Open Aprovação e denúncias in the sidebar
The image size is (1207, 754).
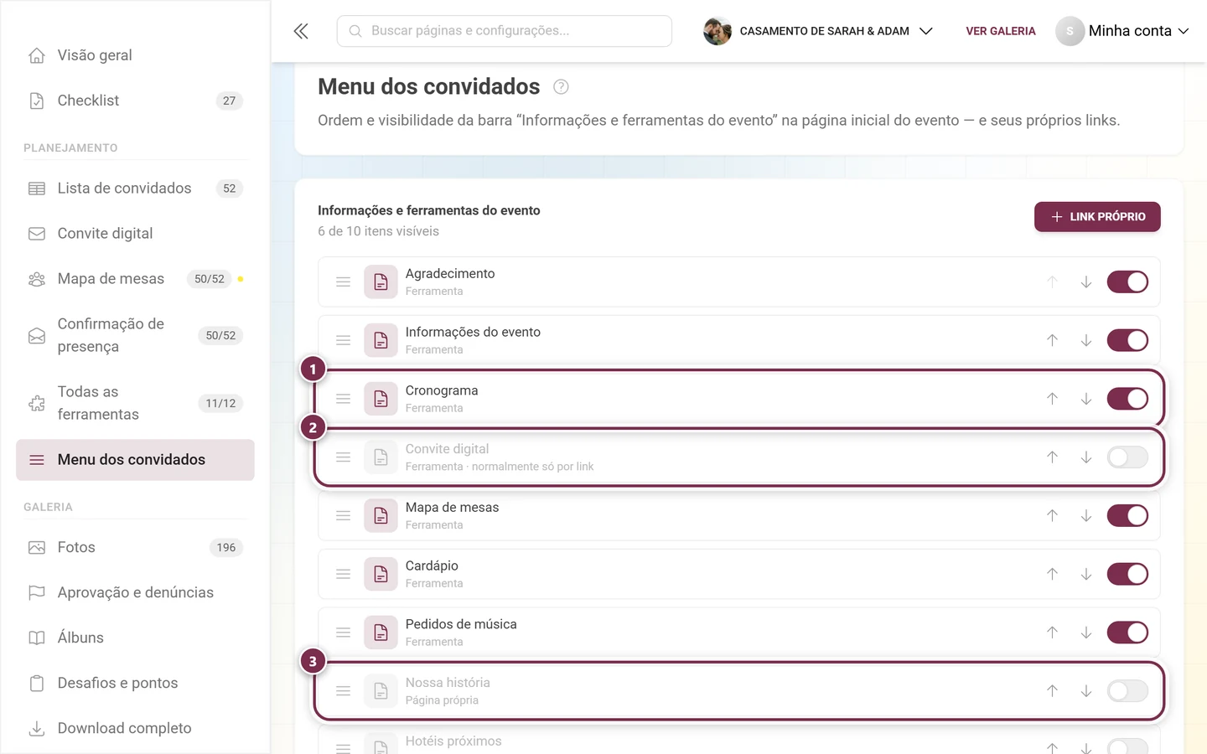pos(135,593)
